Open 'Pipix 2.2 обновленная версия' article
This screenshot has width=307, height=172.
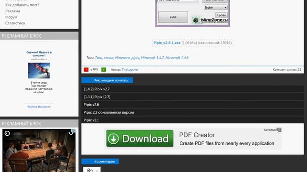(192, 113)
